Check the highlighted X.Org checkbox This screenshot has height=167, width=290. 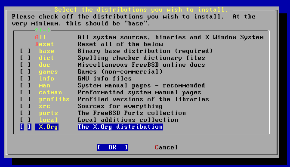click(25, 127)
